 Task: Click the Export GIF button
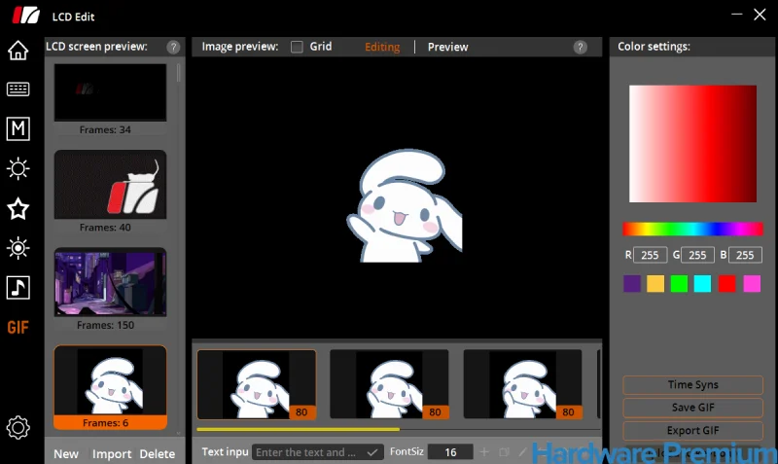[692, 430]
